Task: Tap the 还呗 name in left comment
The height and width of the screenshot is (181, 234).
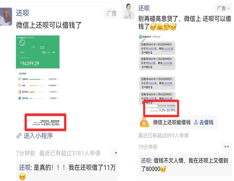Action: click(25, 168)
